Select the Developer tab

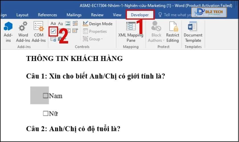(140, 15)
